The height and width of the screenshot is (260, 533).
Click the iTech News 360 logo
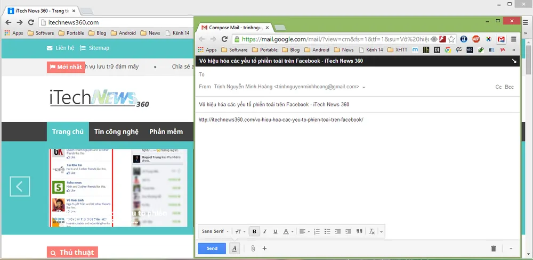point(99,98)
